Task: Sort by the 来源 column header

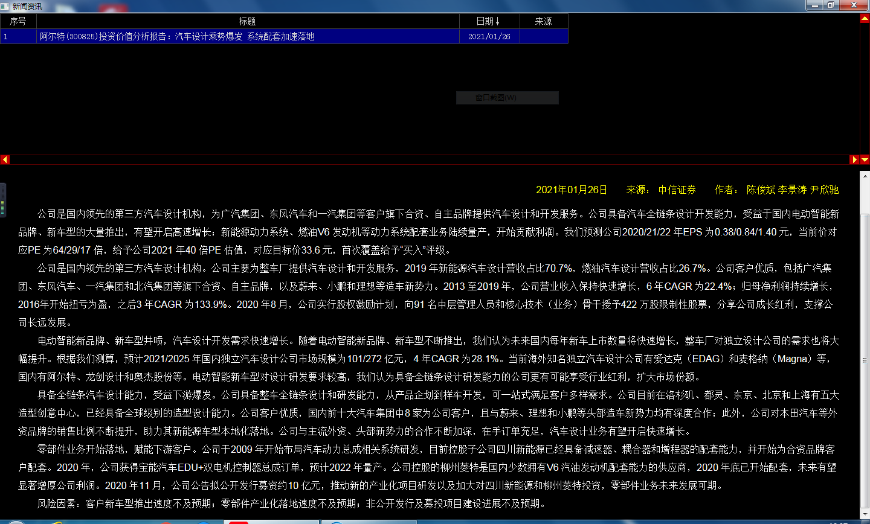Action: [544, 21]
